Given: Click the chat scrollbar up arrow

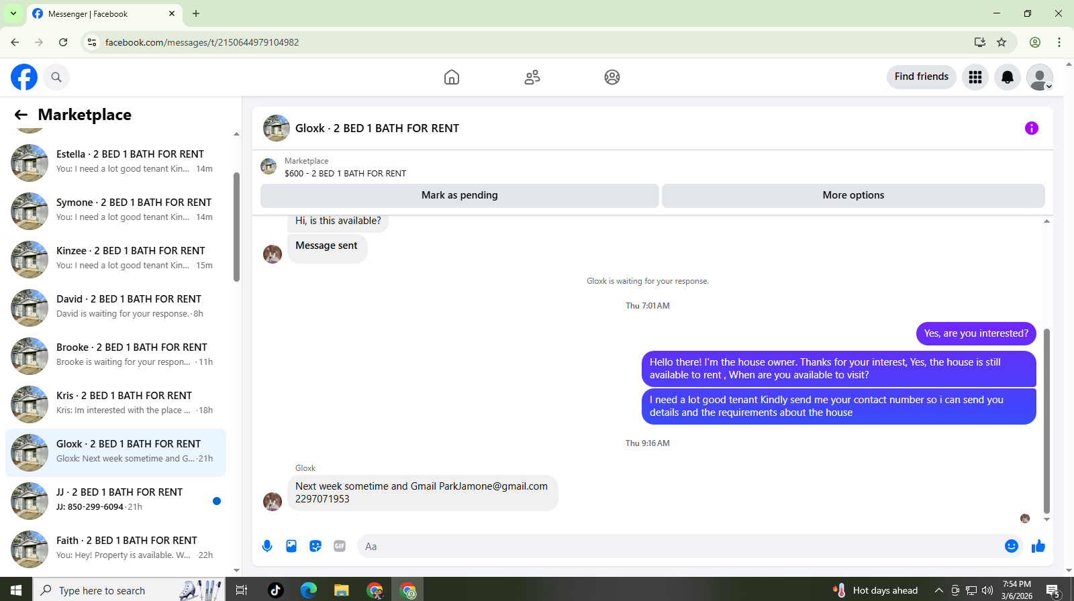Looking at the screenshot, I should 1046,221.
